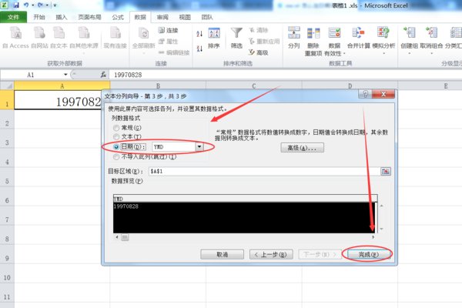The height and width of the screenshot is (308, 462).
Task: Open the Sort (排序) dialog
Action: (x=214, y=38)
